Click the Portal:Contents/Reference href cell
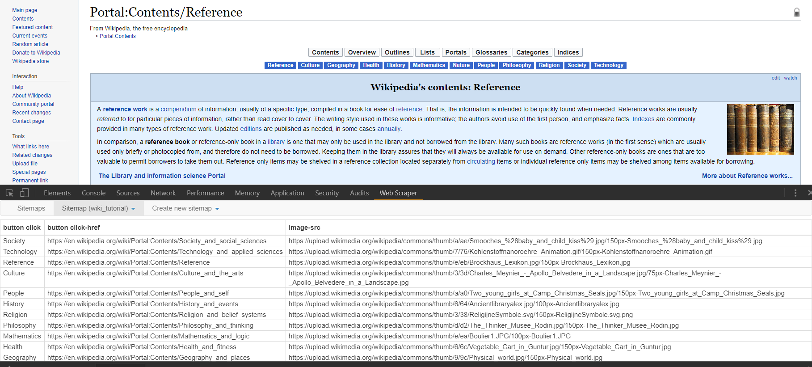This screenshot has height=367, width=812. click(165, 262)
